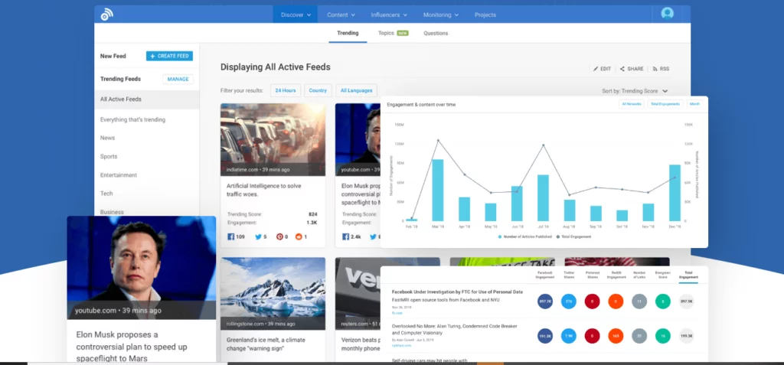784x365 pixels.
Task: Click the Dec '18 chart bar
Action: tap(675, 193)
